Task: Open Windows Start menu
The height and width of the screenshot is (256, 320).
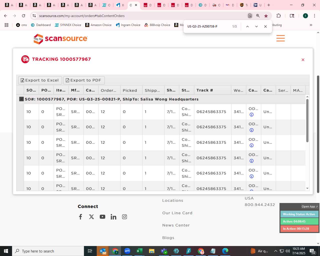Action: point(6,251)
